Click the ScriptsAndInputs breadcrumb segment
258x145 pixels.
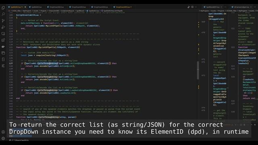[x=67, y=11]
